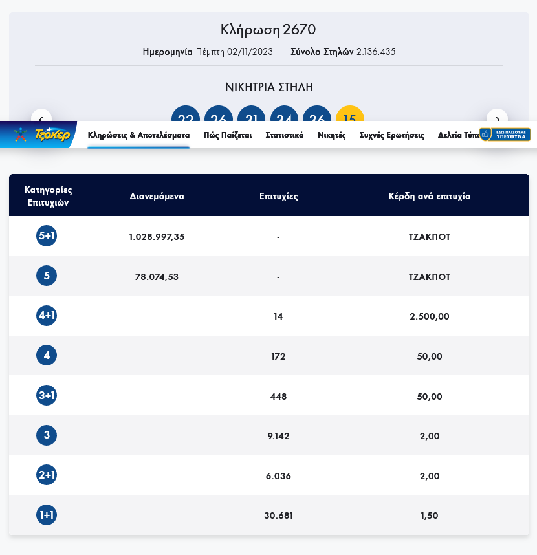
Task: Click the Κέρδη ανά επιτυχία column header
Action: [x=430, y=196]
